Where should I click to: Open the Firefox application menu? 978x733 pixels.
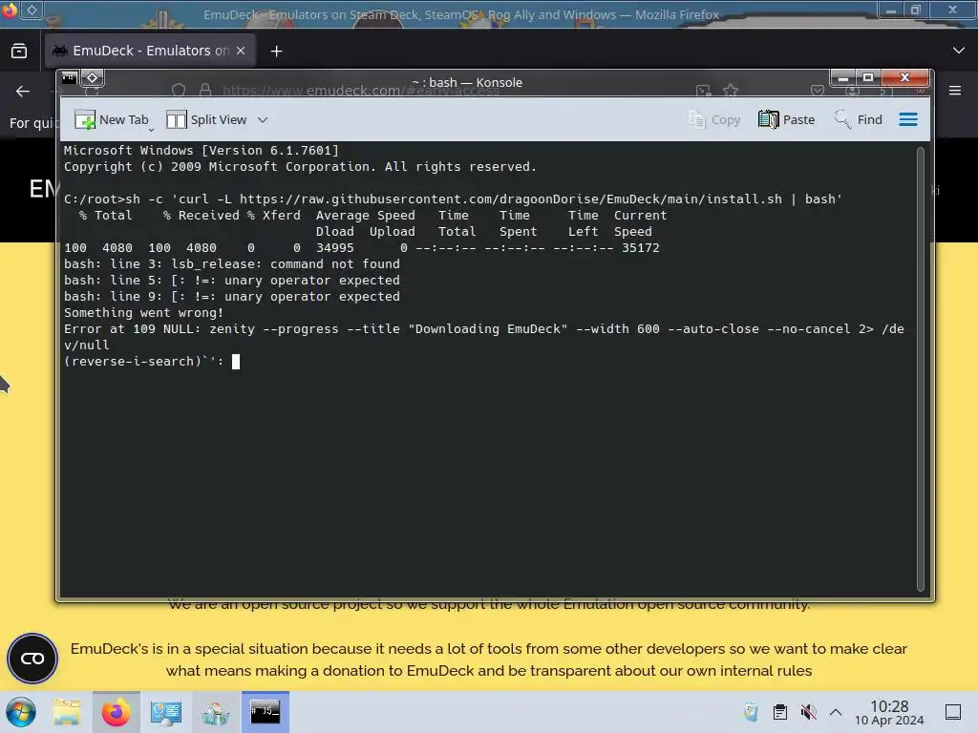point(955,91)
